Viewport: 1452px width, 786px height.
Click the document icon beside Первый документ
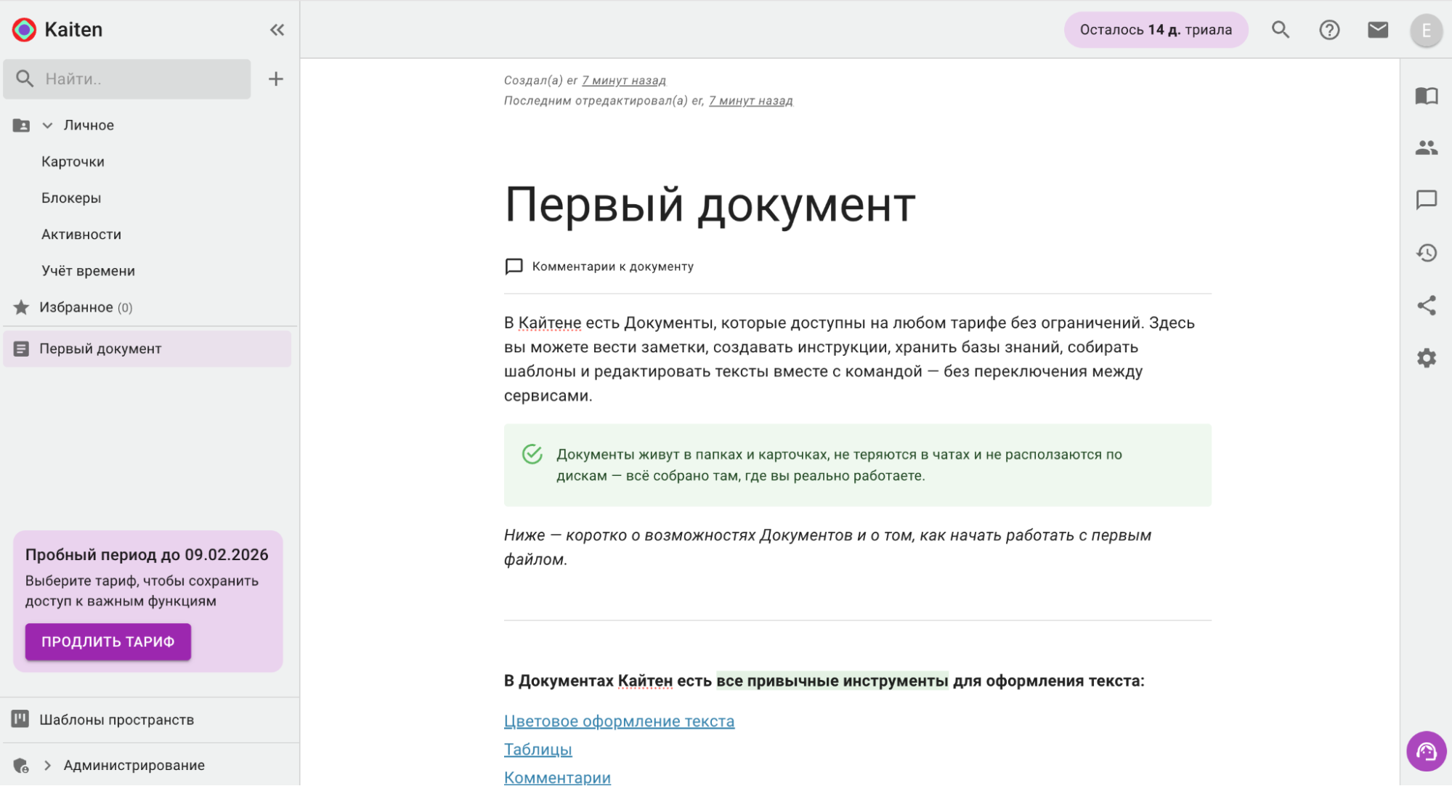click(x=21, y=349)
